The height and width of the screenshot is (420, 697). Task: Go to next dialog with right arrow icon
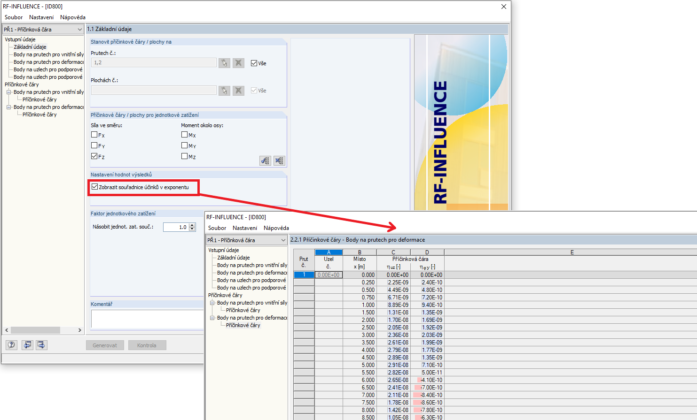(41, 345)
